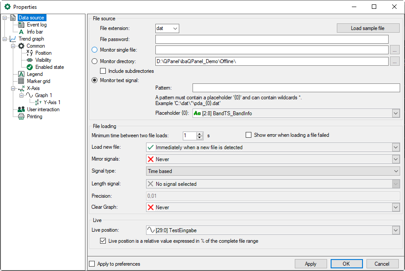Click the Printing printer icon

(x=21, y=117)
